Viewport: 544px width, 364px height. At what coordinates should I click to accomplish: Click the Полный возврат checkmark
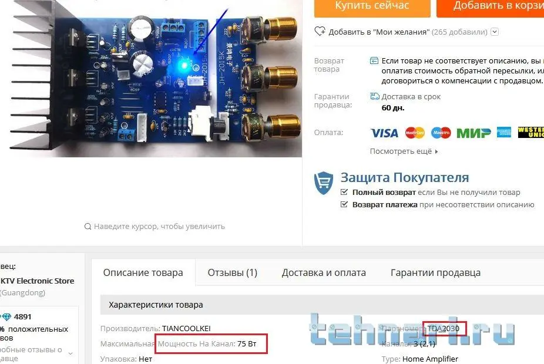(x=344, y=192)
